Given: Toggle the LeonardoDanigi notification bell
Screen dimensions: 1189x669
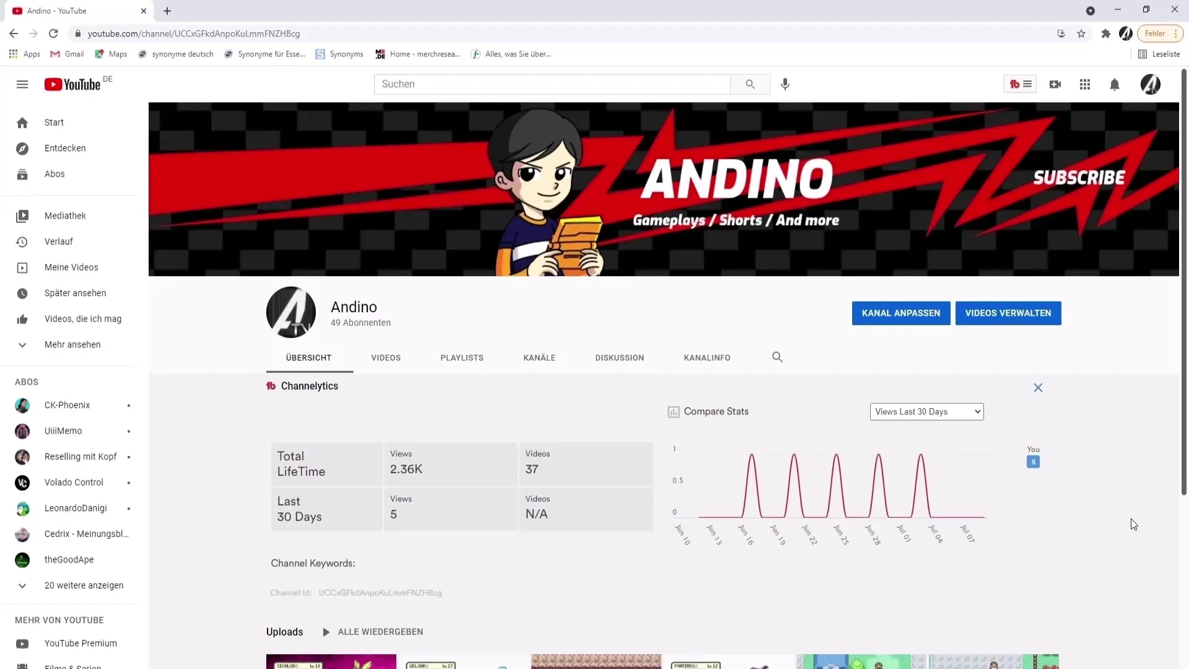Looking at the screenshot, I should click(x=128, y=507).
